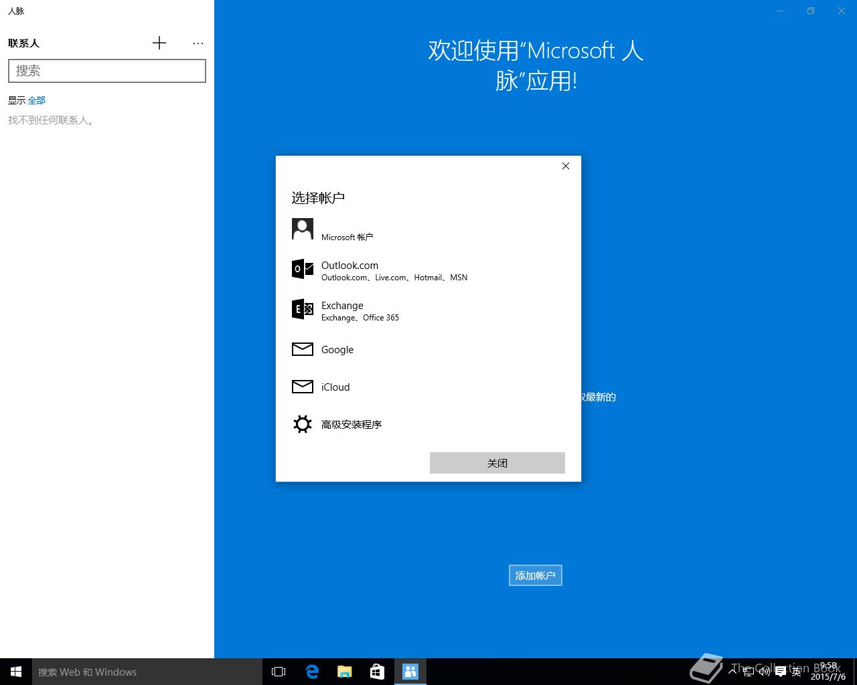
Task: Choose the iCloud account label
Action: (335, 387)
